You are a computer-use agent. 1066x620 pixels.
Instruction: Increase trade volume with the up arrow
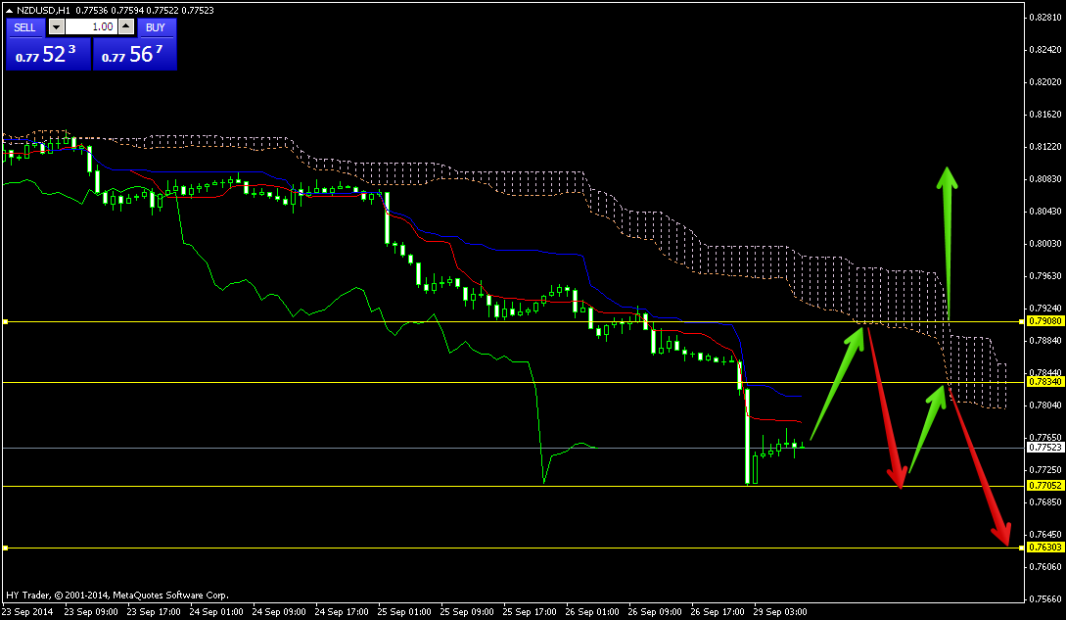(126, 27)
